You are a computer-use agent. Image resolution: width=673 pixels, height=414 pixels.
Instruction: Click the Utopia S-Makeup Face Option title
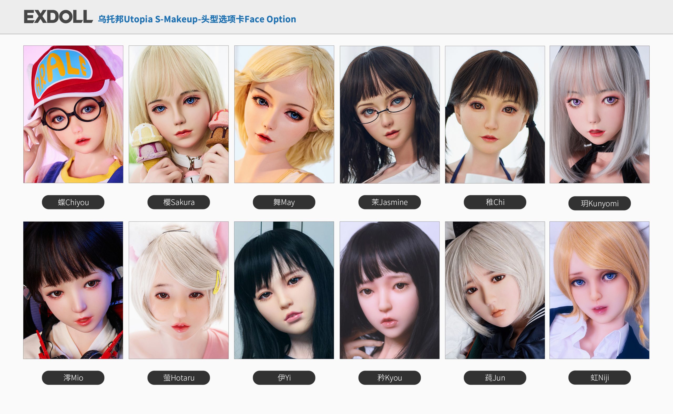(197, 19)
